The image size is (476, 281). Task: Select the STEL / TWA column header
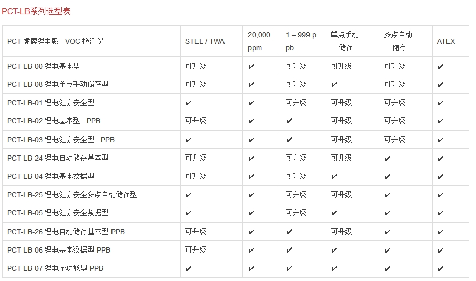(x=205, y=41)
